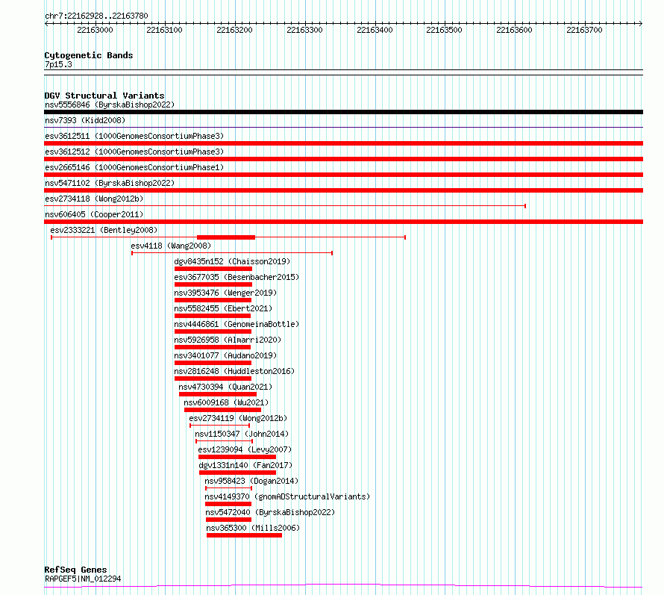Click esv2734118 (Wong2012b) variant label
This screenshot has width=664, height=595.
coord(94,199)
